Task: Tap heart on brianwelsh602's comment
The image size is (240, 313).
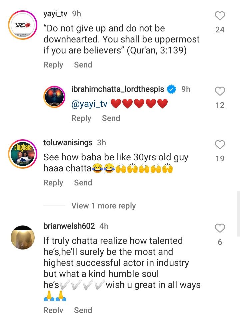Action: [x=220, y=228]
